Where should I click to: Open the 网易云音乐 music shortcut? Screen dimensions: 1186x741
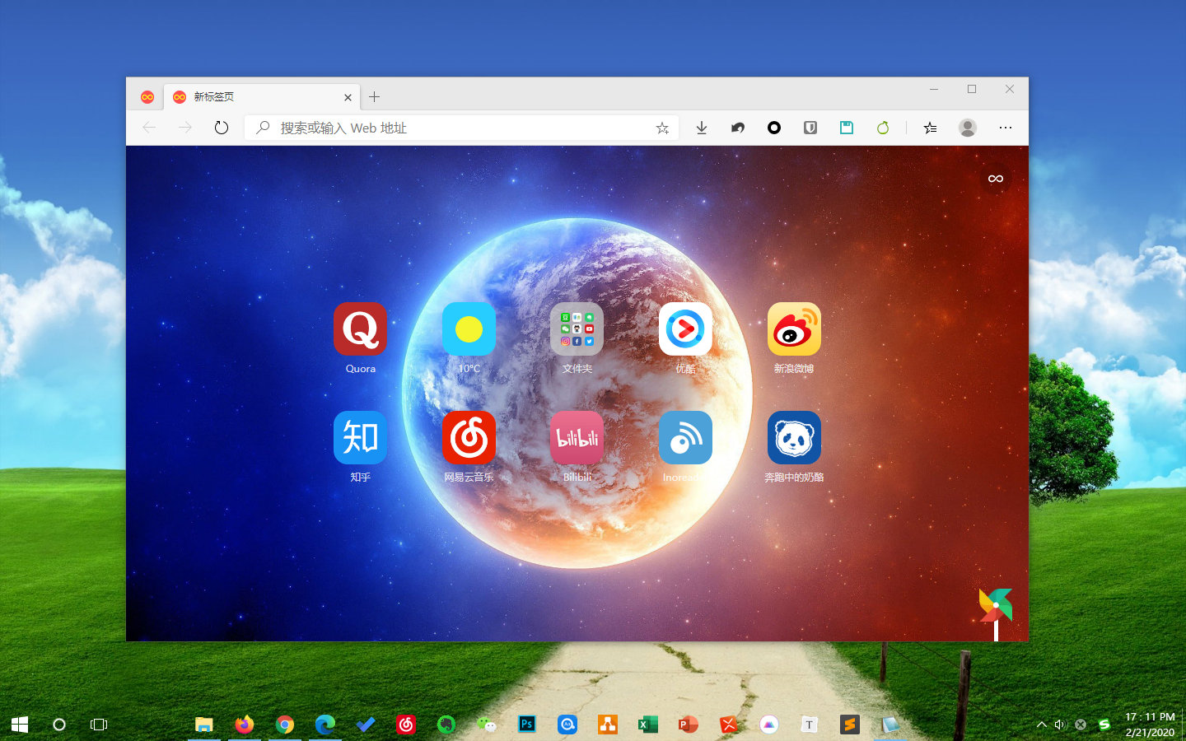click(469, 437)
